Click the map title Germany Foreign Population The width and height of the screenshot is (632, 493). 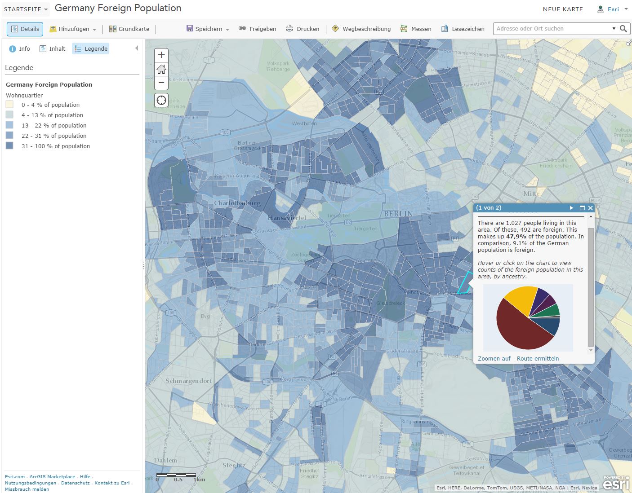coord(118,8)
